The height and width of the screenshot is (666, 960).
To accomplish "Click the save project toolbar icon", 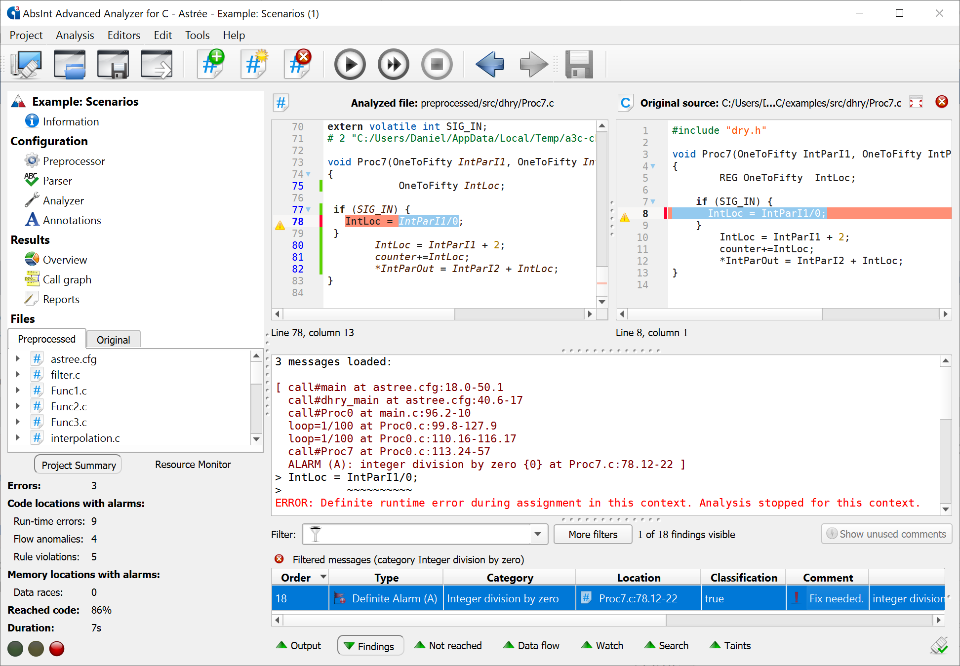I will [113, 64].
